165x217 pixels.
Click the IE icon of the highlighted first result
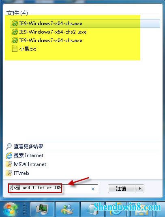pyautogui.click(x=15, y=23)
